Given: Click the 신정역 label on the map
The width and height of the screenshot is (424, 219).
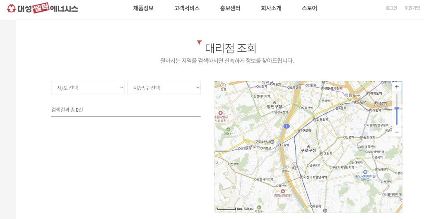Looking at the screenshot, I should coord(263,87).
